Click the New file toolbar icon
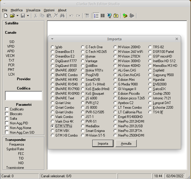Screen dimensions: 191x179 (x=6, y=16)
